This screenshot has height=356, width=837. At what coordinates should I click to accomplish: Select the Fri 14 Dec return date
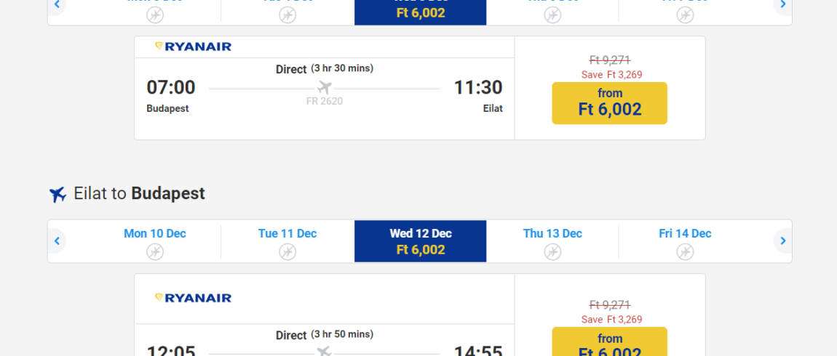coord(685,241)
